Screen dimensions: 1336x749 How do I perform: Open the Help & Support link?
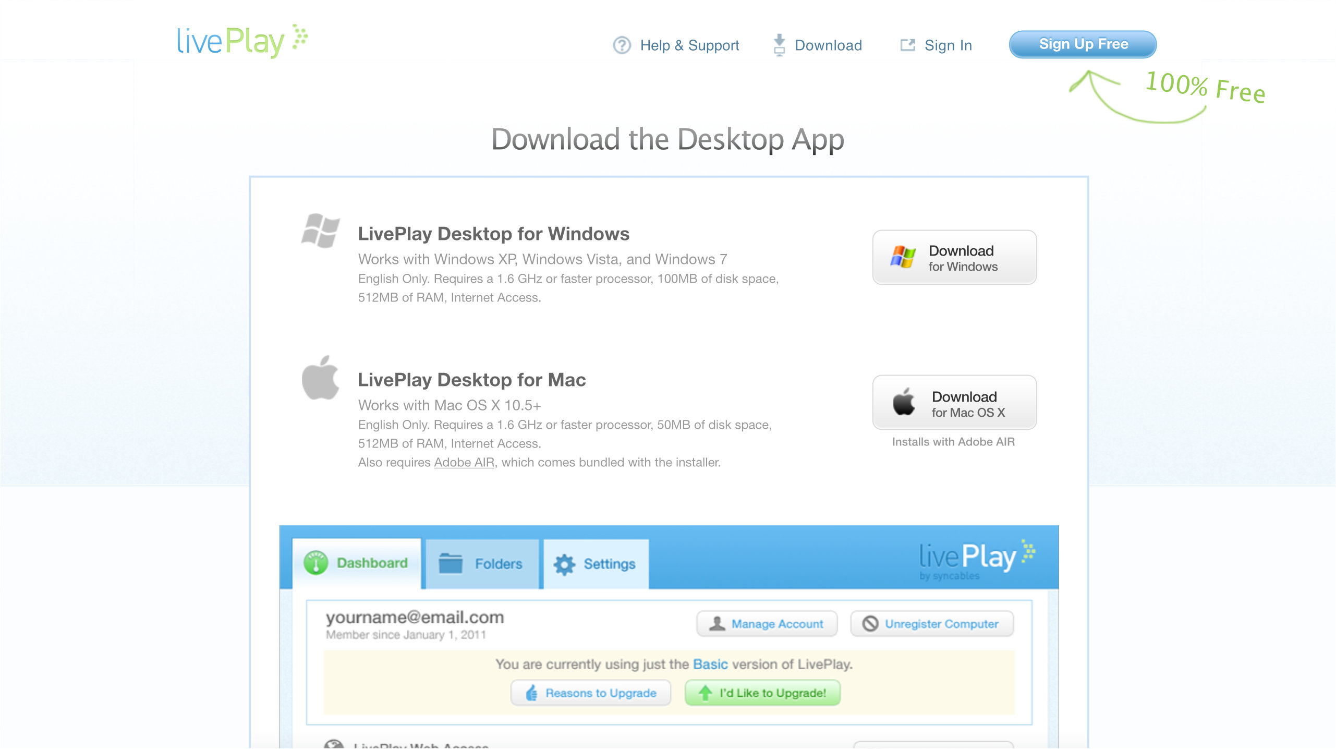(689, 45)
